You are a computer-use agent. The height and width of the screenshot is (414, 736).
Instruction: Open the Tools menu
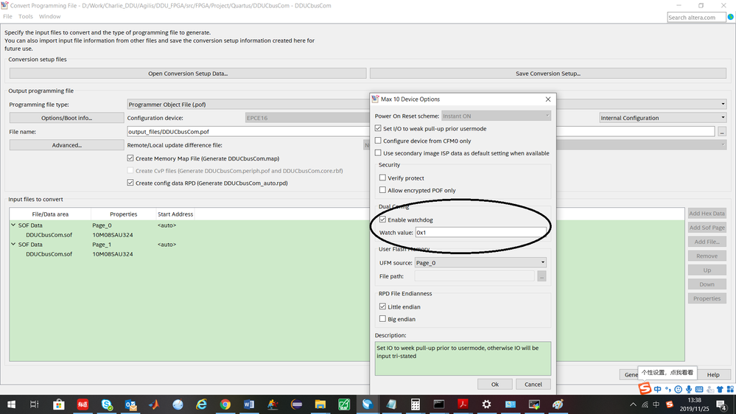(26, 16)
